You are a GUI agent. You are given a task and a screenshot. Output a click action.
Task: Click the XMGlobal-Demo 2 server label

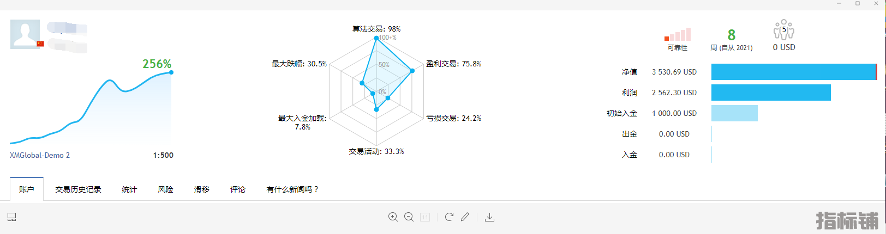point(40,155)
